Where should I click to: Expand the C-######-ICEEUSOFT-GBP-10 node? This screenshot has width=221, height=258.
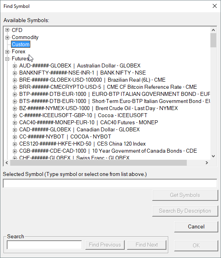pos(15,116)
